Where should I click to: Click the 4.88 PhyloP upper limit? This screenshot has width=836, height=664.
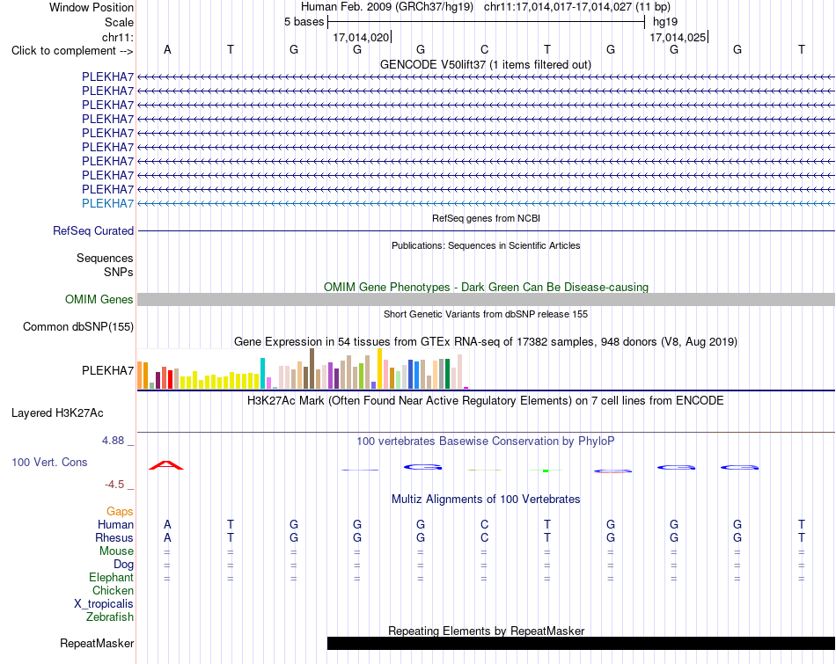(x=113, y=441)
